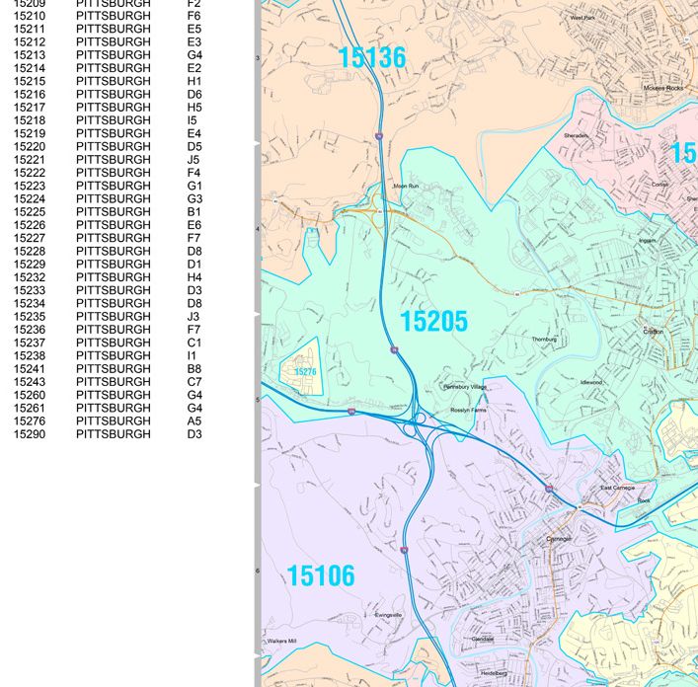Click the highway cloverleaf interchange near Rosslyn Farms
Screen dimensions: 698x687
421,419
